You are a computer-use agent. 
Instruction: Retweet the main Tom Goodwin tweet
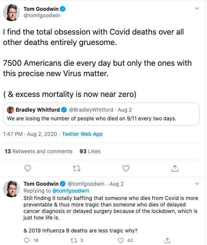tap(77, 168)
